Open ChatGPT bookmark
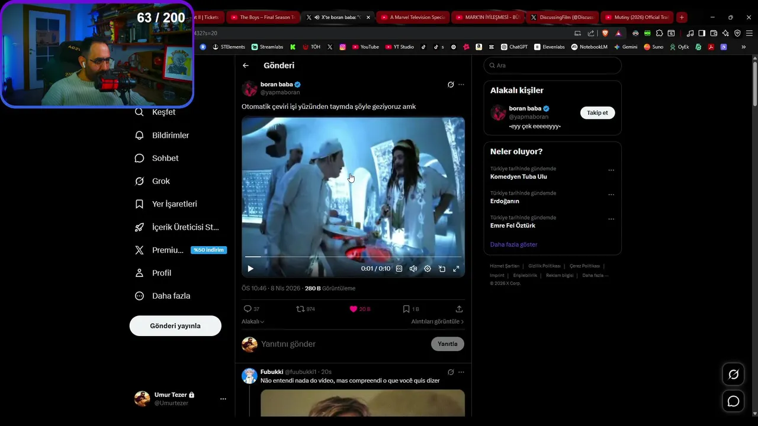758x426 pixels. [514, 47]
